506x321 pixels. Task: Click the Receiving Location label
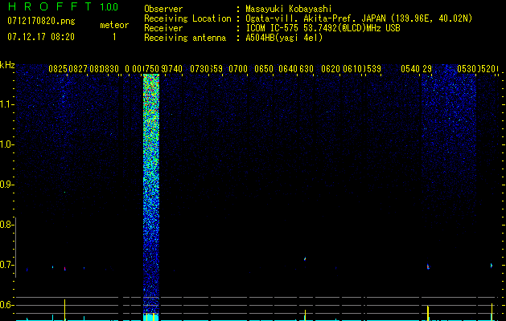187,18
